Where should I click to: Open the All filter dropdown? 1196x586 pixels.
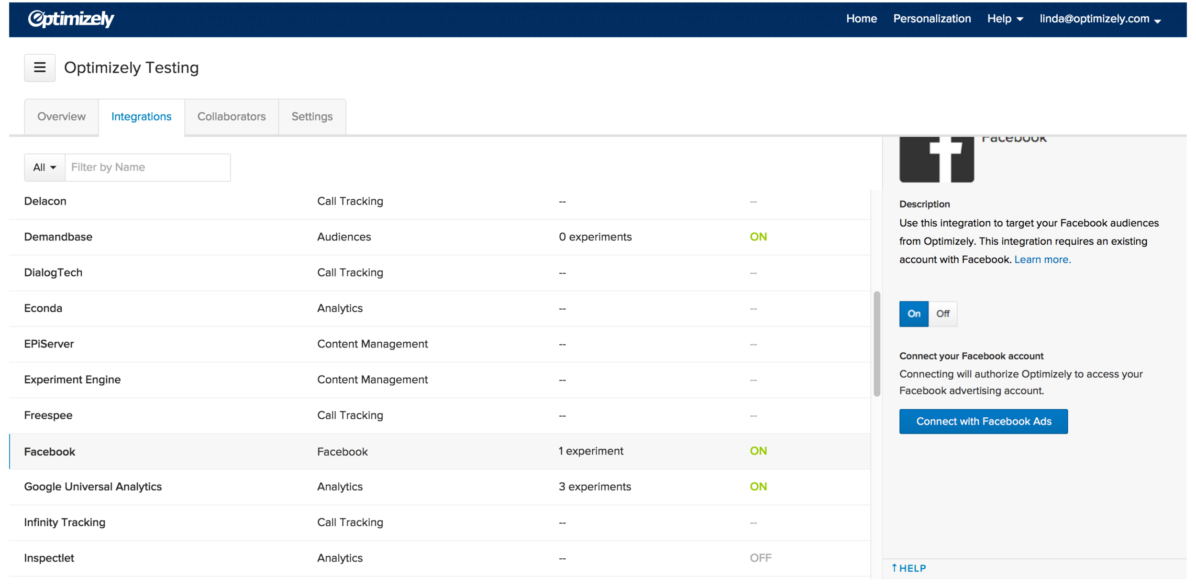[x=44, y=168]
